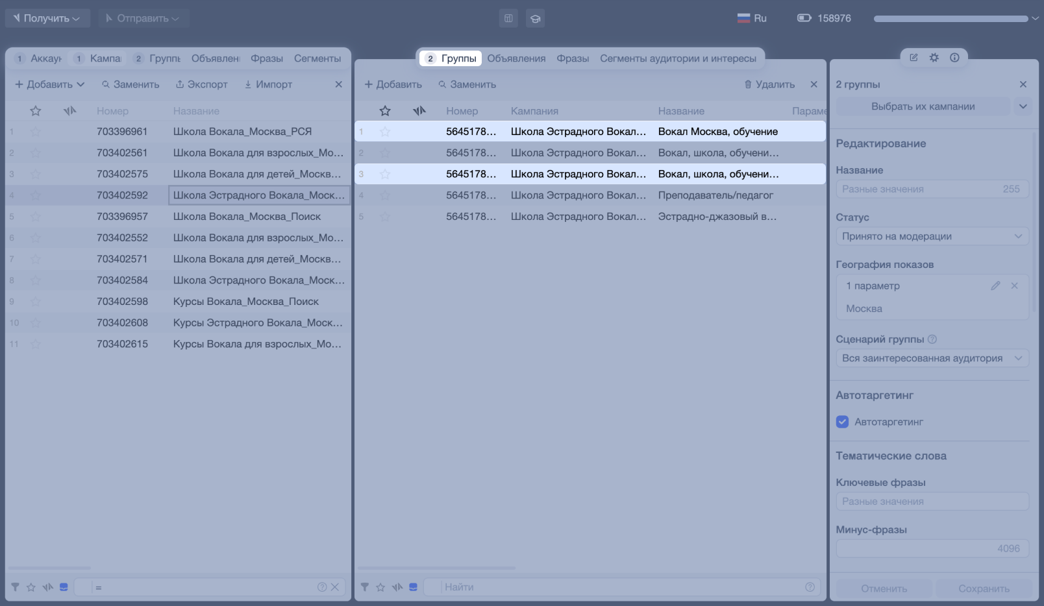Viewport: 1044px width, 606px height.
Task: Click horizontal scrollbar under groups table
Action: pyautogui.click(x=436, y=568)
